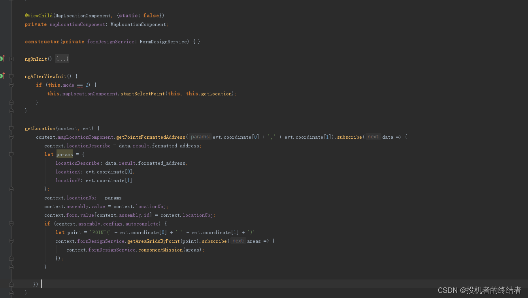Collapse the getAreaGridsByPoint subscribe block

tap(11, 241)
